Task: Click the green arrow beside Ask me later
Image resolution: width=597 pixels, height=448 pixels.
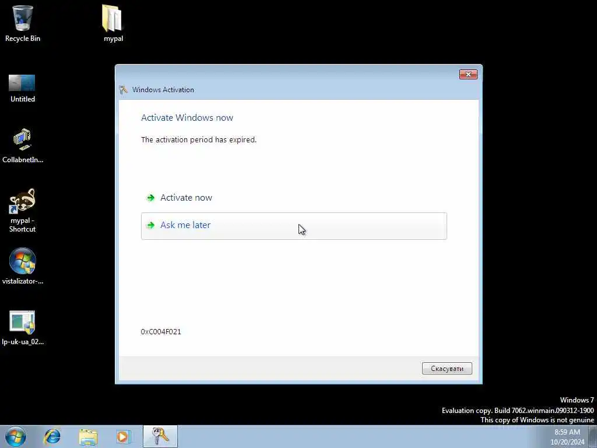Action: [x=151, y=225]
